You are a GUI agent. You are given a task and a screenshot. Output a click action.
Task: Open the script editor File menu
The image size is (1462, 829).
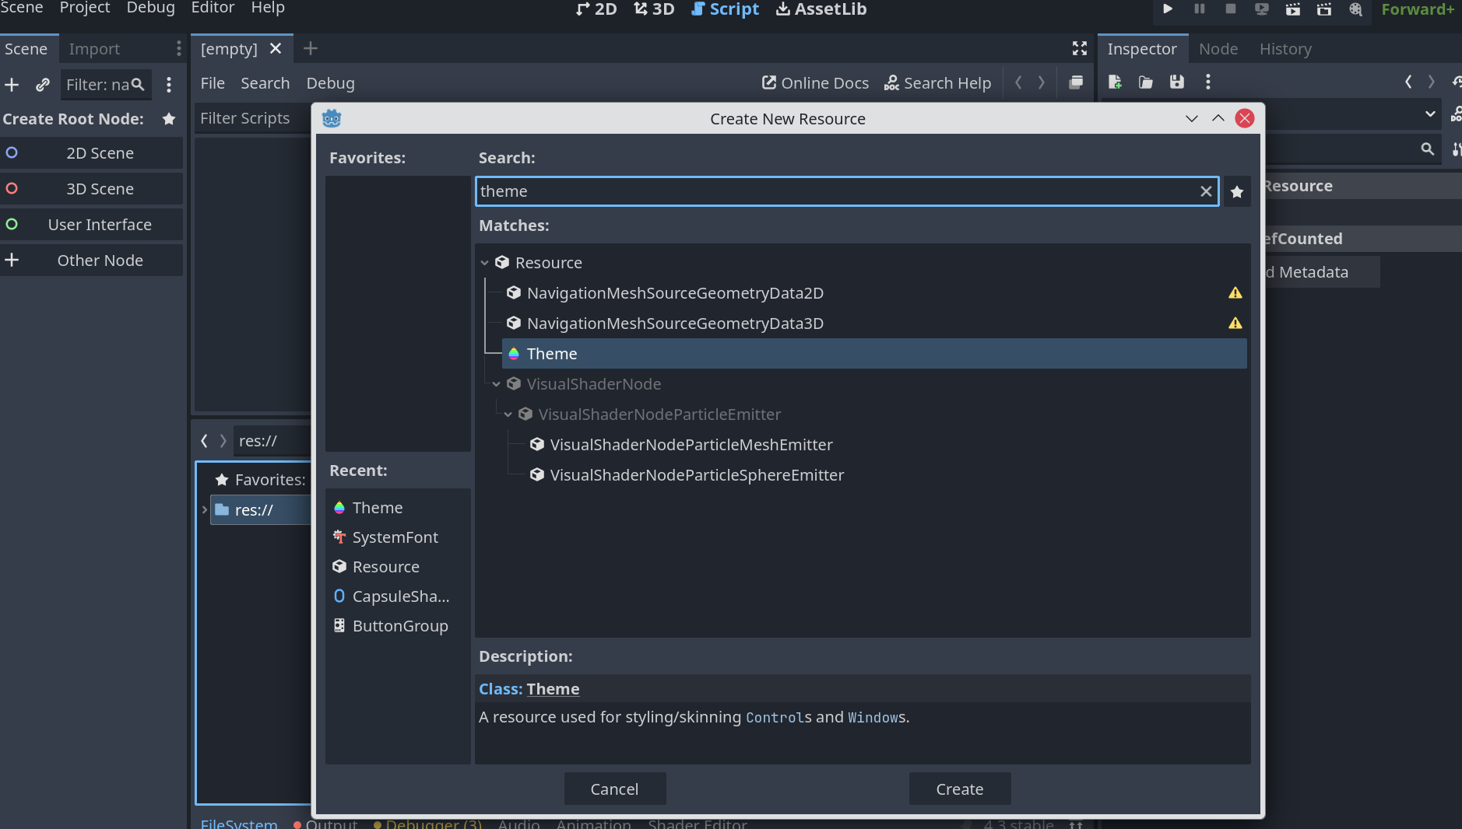coord(213,83)
